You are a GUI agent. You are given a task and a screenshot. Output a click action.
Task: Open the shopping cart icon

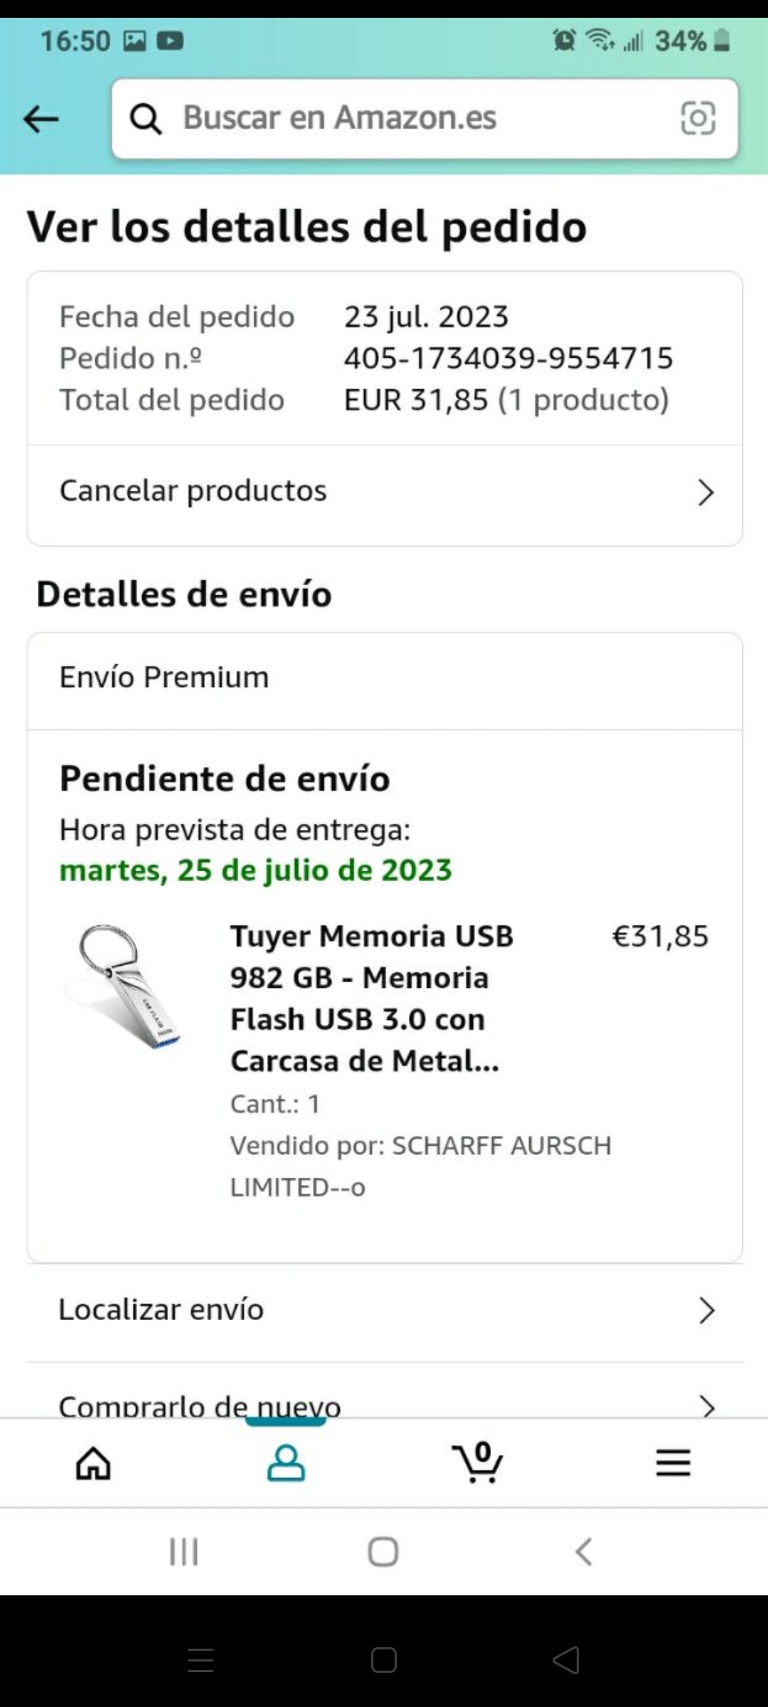[478, 1462]
